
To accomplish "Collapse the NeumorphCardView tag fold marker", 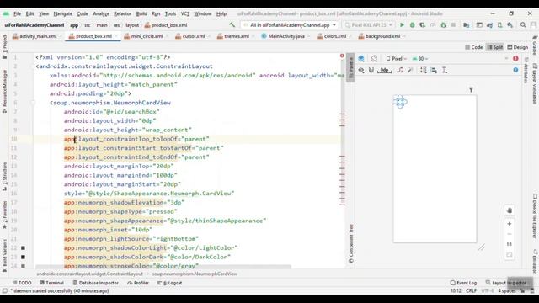I will 34,103.
